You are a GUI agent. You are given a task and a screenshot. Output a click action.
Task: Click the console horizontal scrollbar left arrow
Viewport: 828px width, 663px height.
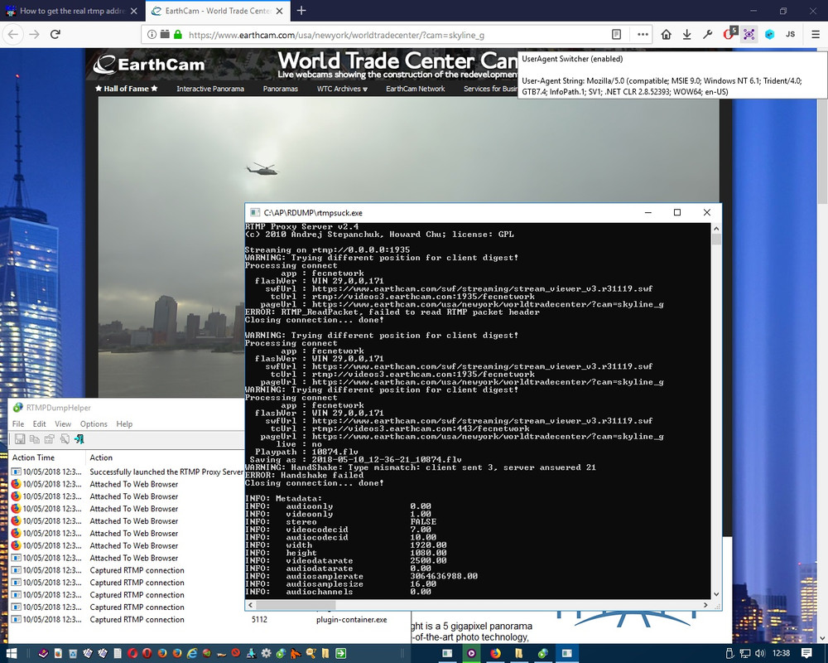[250, 605]
